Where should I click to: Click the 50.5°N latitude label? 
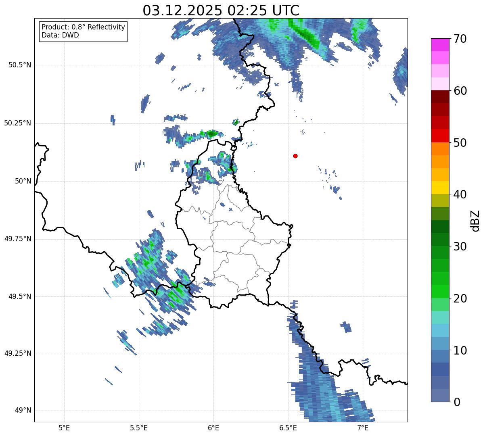click(19, 65)
